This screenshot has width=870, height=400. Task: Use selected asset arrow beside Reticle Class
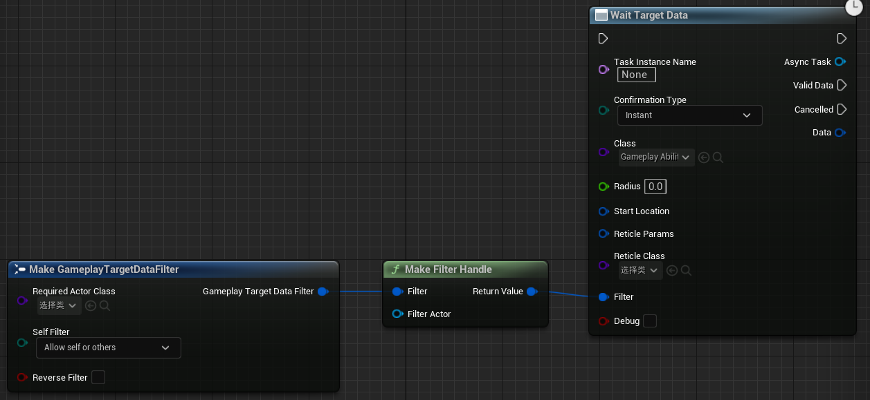672,270
